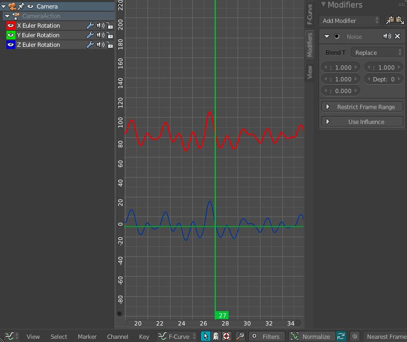Toggle the ghost icon in header
The image size is (407, 342).
pyautogui.click(x=216, y=336)
